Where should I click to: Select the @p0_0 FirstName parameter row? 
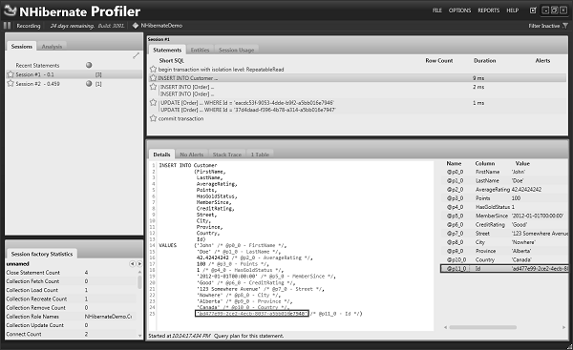[x=505, y=172]
